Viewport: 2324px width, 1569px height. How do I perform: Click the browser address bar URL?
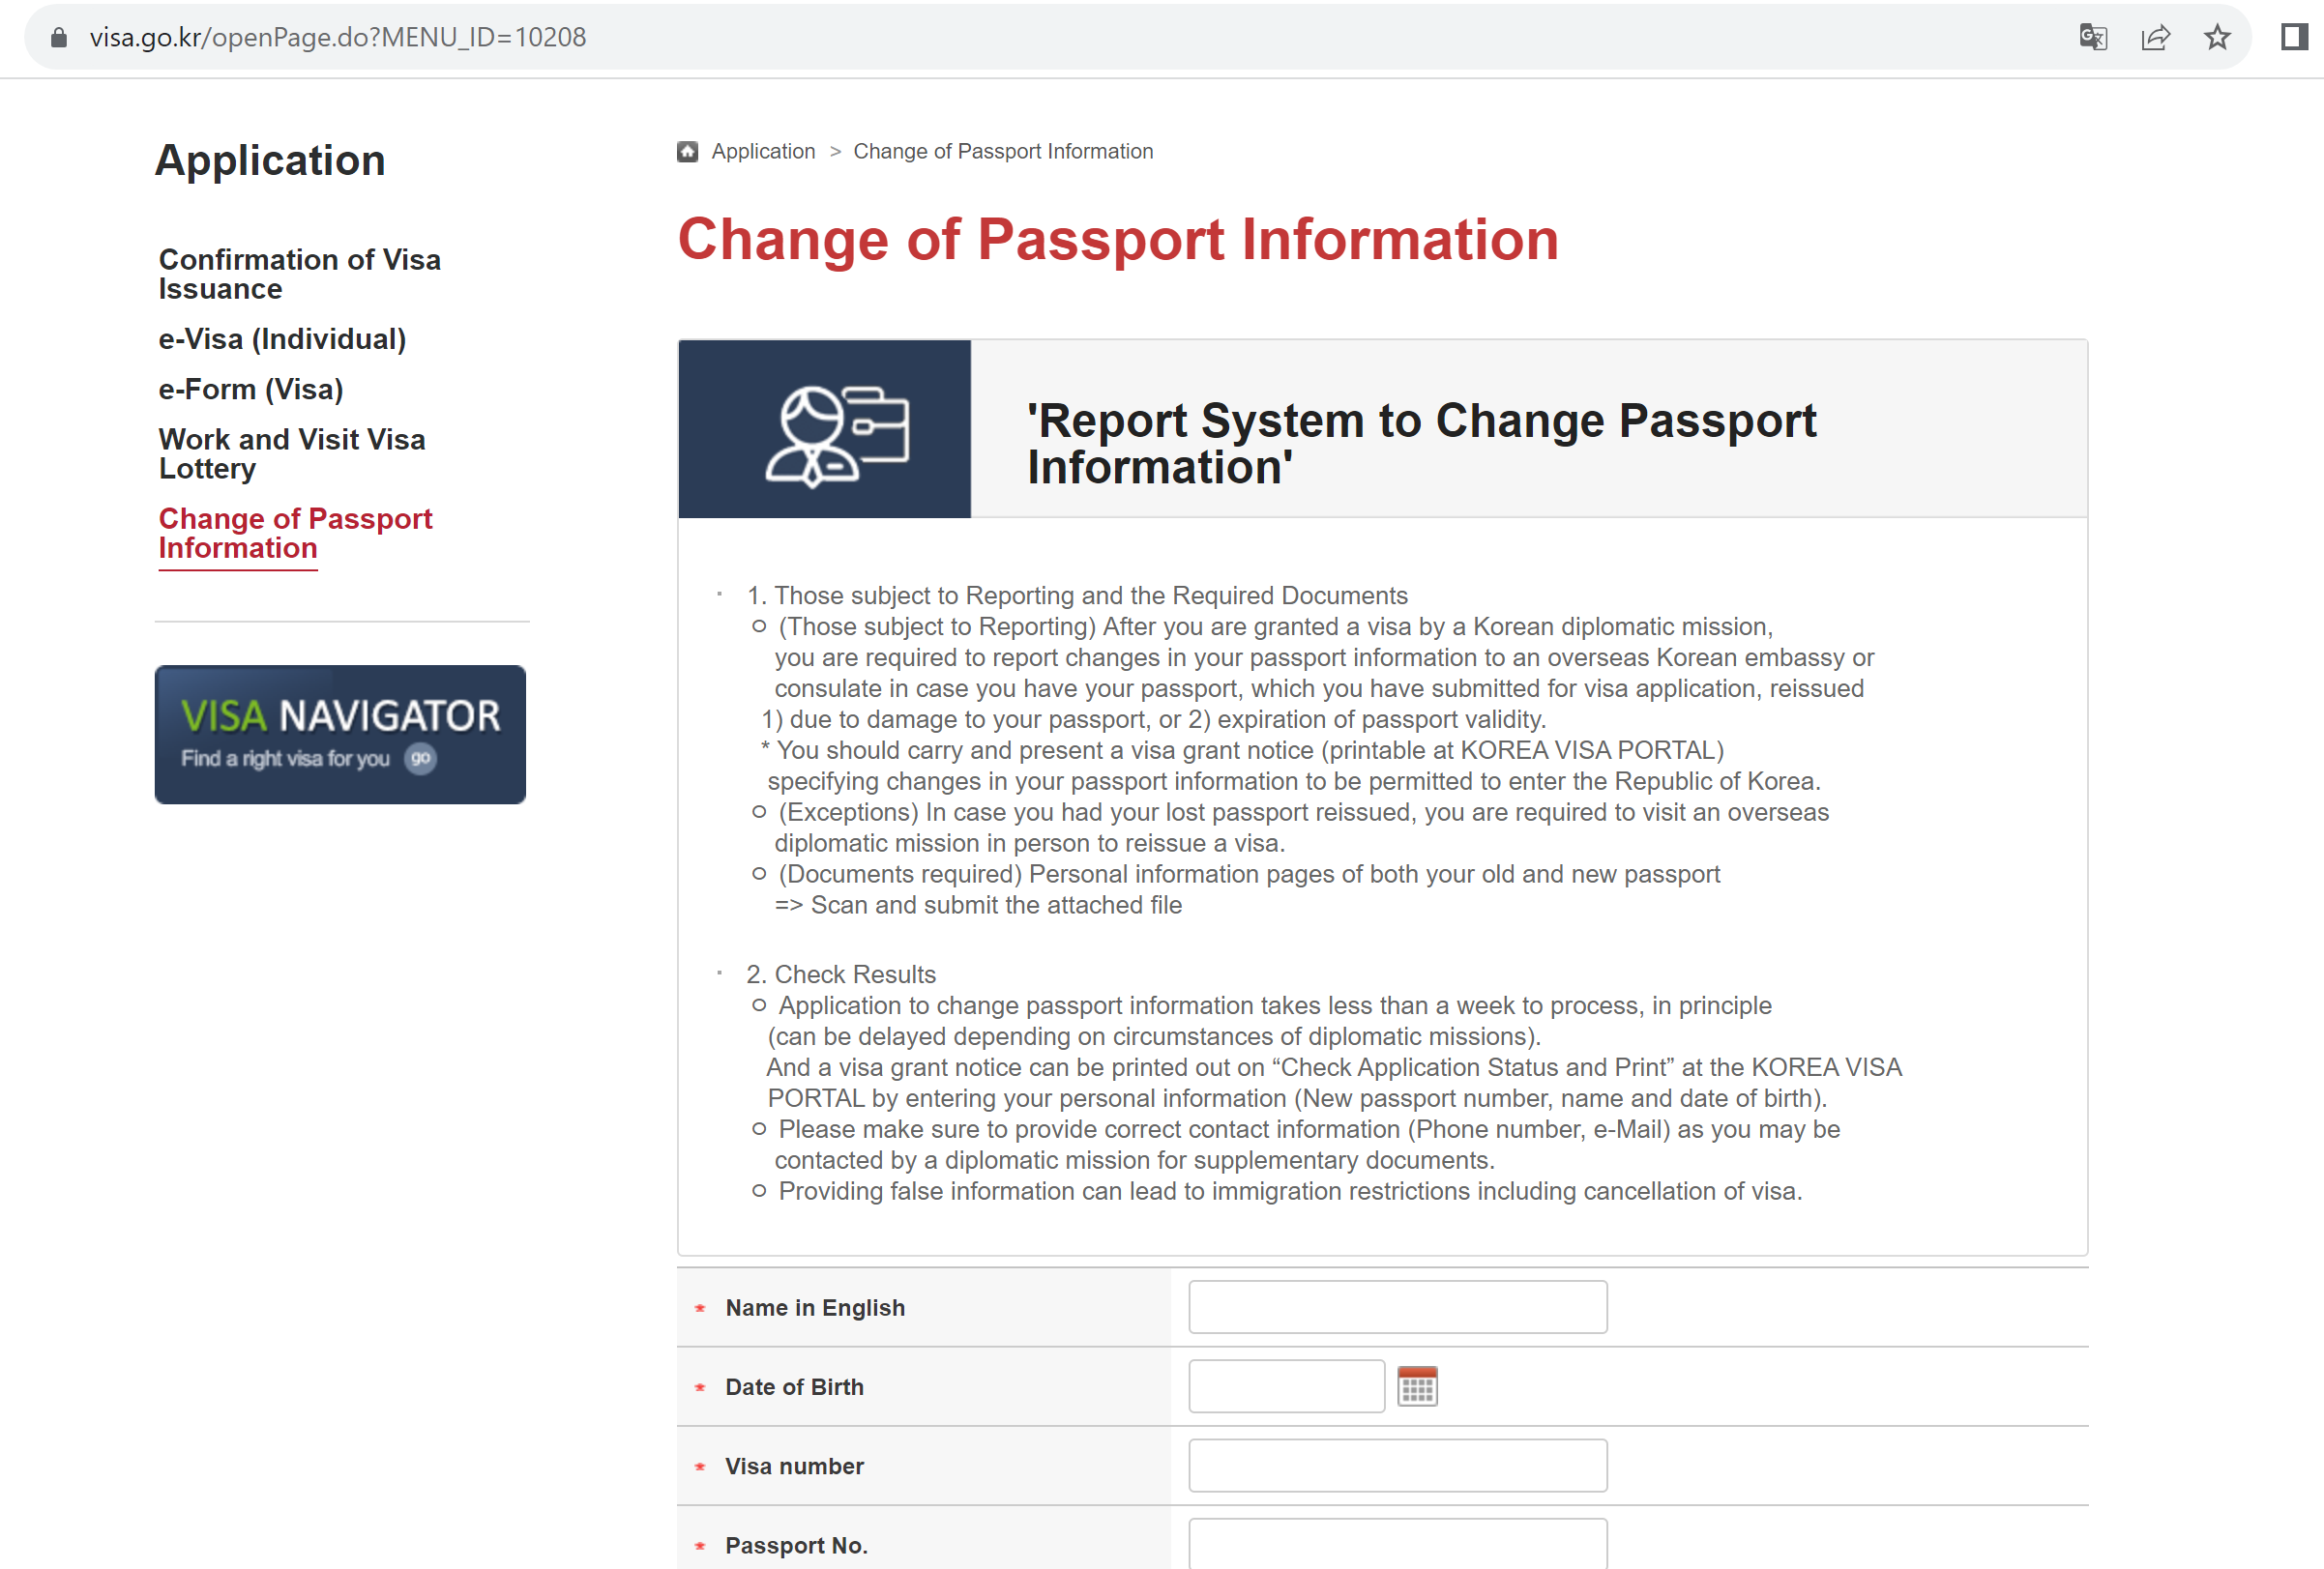338,37
